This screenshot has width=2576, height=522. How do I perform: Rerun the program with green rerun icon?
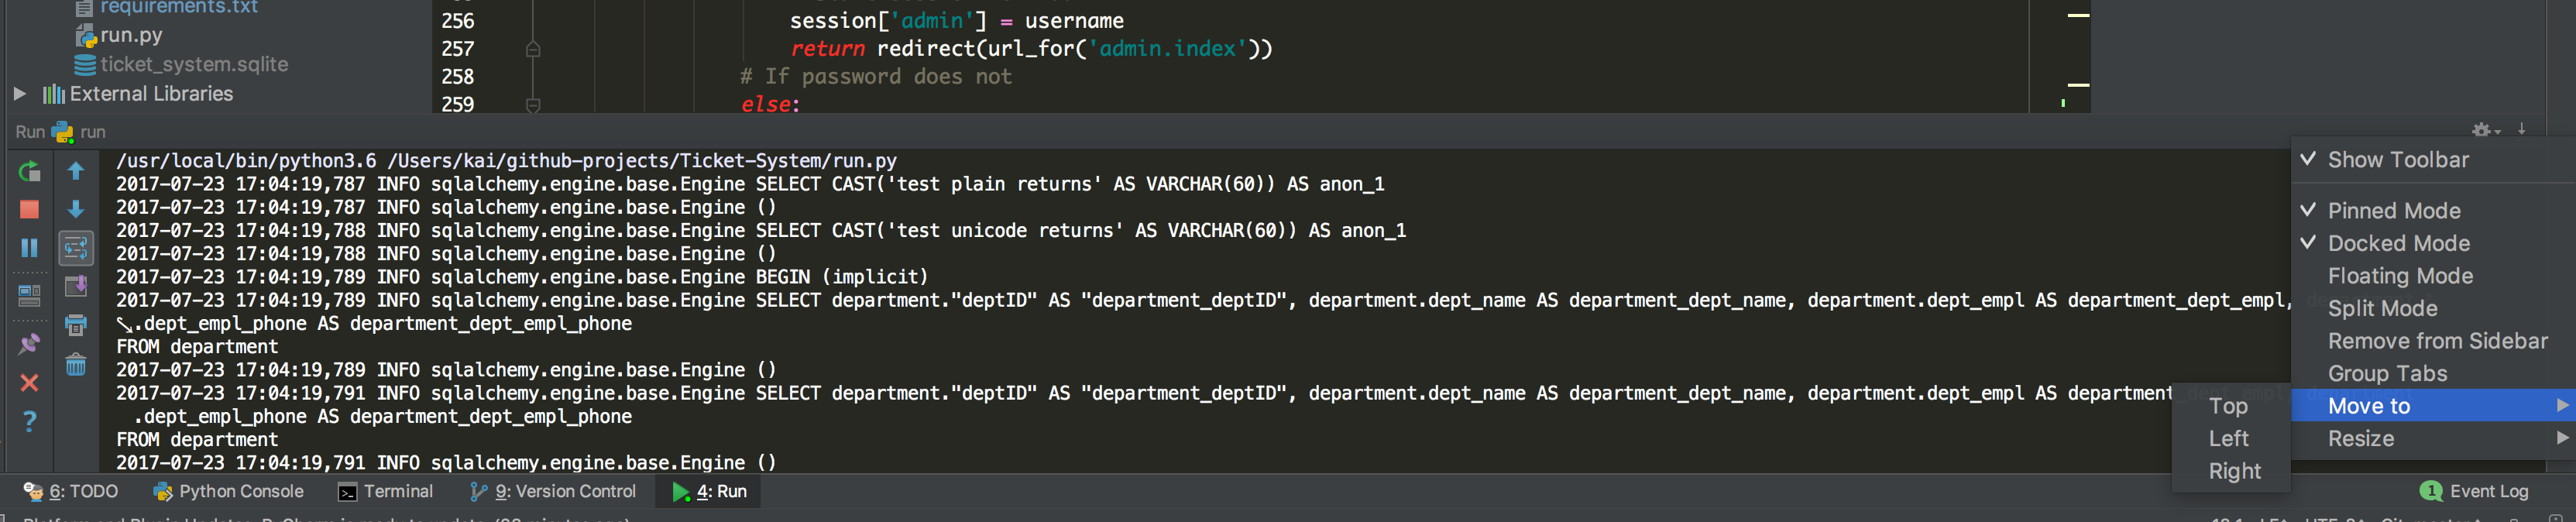click(29, 171)
